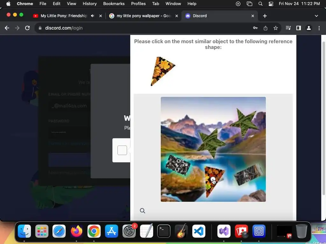Open Control Center in menu bar
This screenshot has width=326, height=244.
pos(271,4)
